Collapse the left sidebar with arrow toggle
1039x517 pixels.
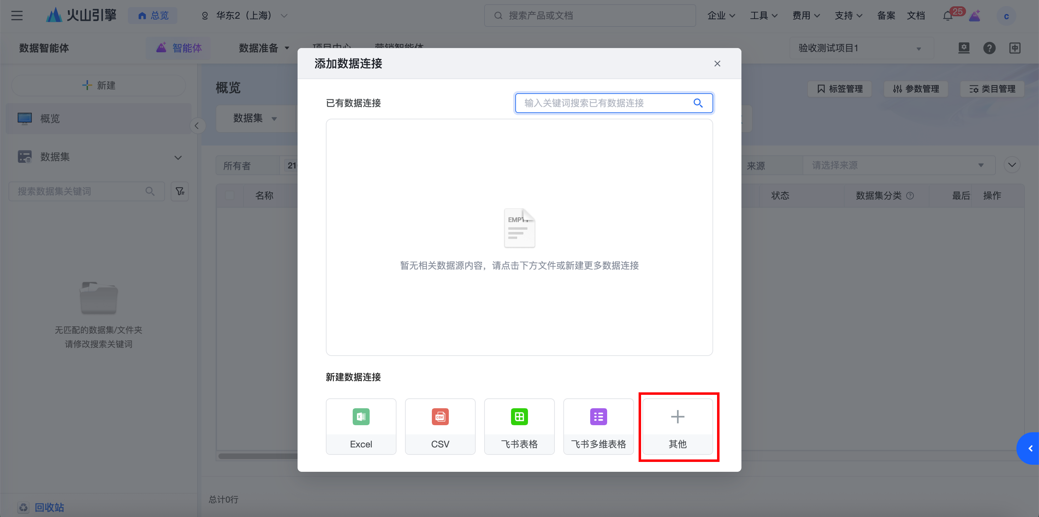click(197, 126)
